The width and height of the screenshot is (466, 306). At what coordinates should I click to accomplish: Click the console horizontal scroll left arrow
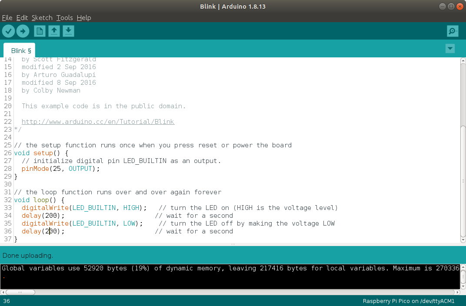[x=3, y=293]
